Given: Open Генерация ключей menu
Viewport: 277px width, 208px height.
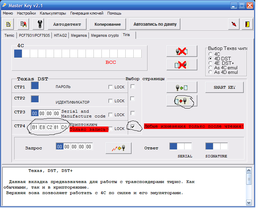Looking at the screenshot, I should click(87, 13).
